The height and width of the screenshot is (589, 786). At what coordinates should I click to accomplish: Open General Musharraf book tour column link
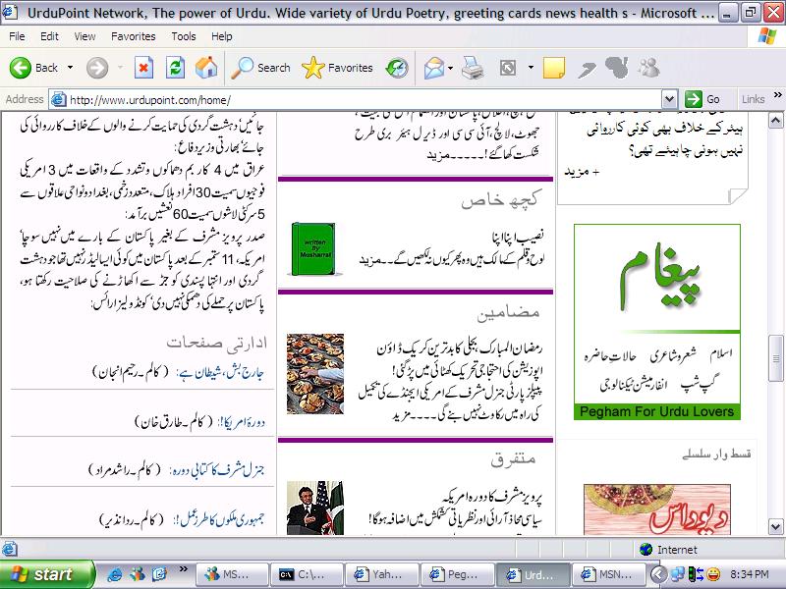tap(216, 470)
